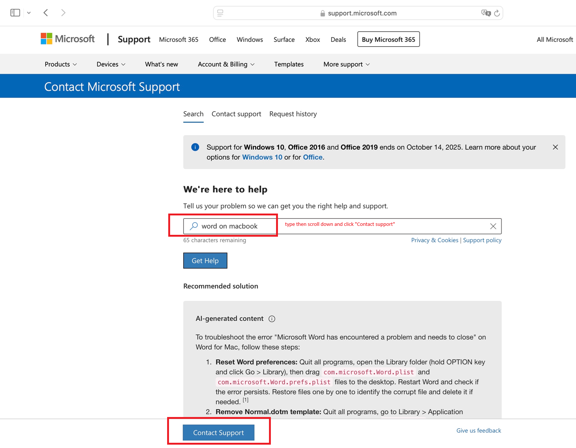576x448 pixels.
Task: Open the sidebar options chevron menu
Action: [x=29, y=13]
